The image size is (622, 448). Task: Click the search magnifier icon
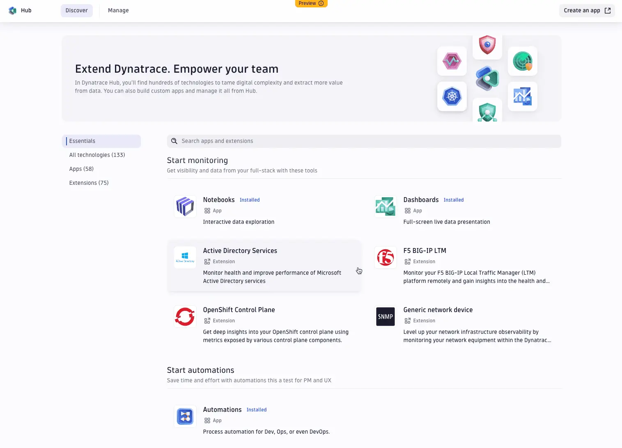(x=174, y=141)
